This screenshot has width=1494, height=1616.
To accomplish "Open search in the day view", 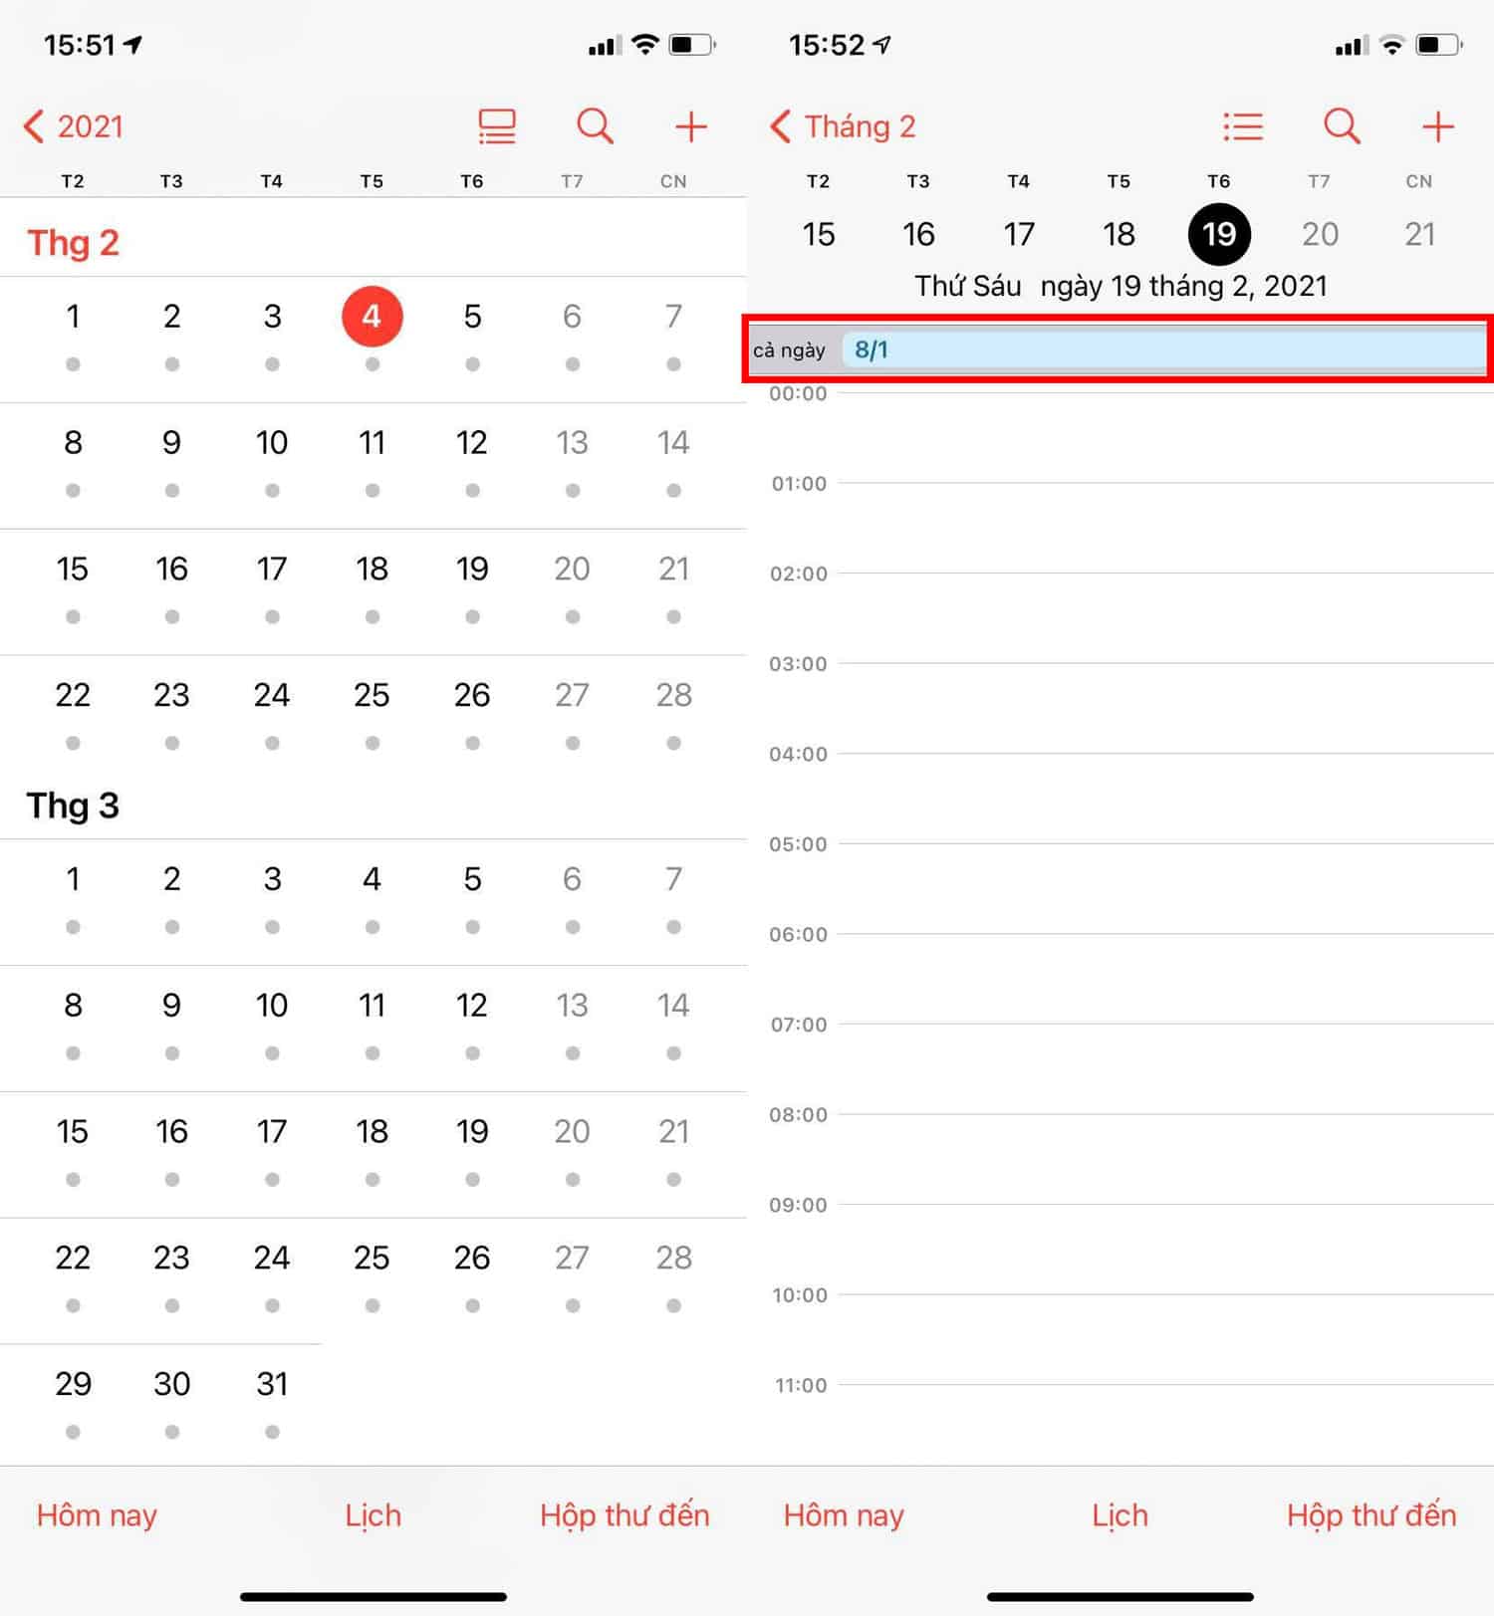I will click(1341, 126).
